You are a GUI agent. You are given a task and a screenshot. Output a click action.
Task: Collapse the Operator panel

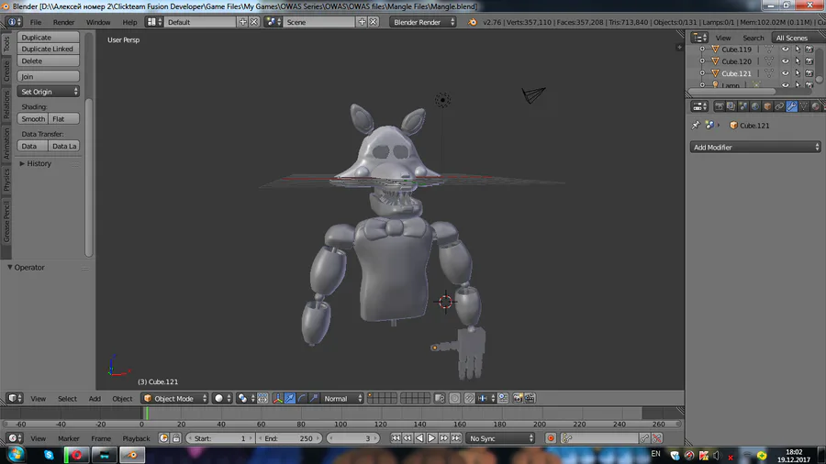[9, 267]
